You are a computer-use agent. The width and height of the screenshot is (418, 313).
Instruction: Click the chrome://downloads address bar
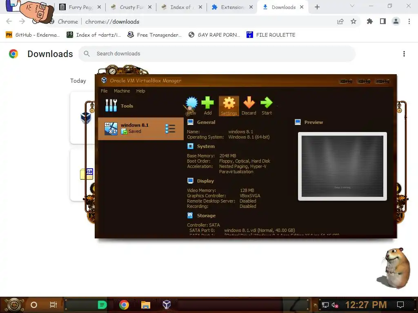[112, 22]
